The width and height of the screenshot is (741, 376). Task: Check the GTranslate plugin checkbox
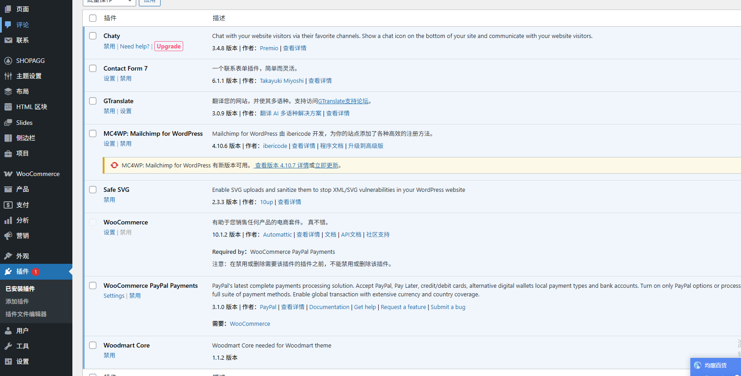[x=93, y=101]
